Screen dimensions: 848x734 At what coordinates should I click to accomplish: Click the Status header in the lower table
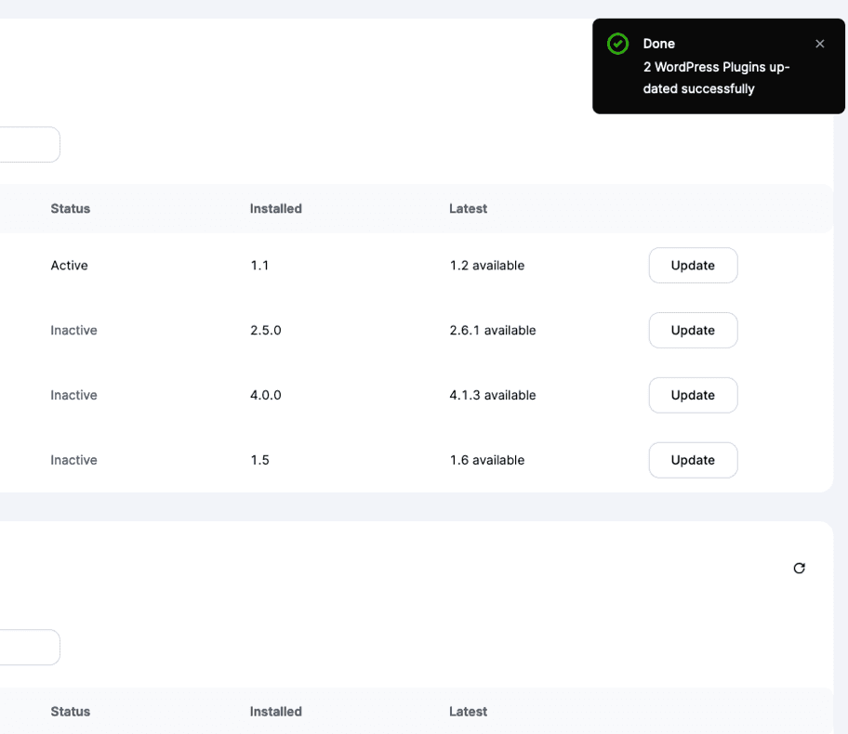pyautogui.click(x=71, y=712)
